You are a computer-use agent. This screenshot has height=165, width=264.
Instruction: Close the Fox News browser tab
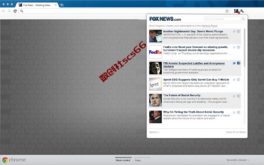point(56,5)
